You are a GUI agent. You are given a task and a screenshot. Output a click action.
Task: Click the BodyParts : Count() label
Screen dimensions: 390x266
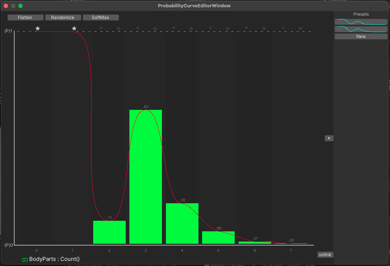click(54, 259)
